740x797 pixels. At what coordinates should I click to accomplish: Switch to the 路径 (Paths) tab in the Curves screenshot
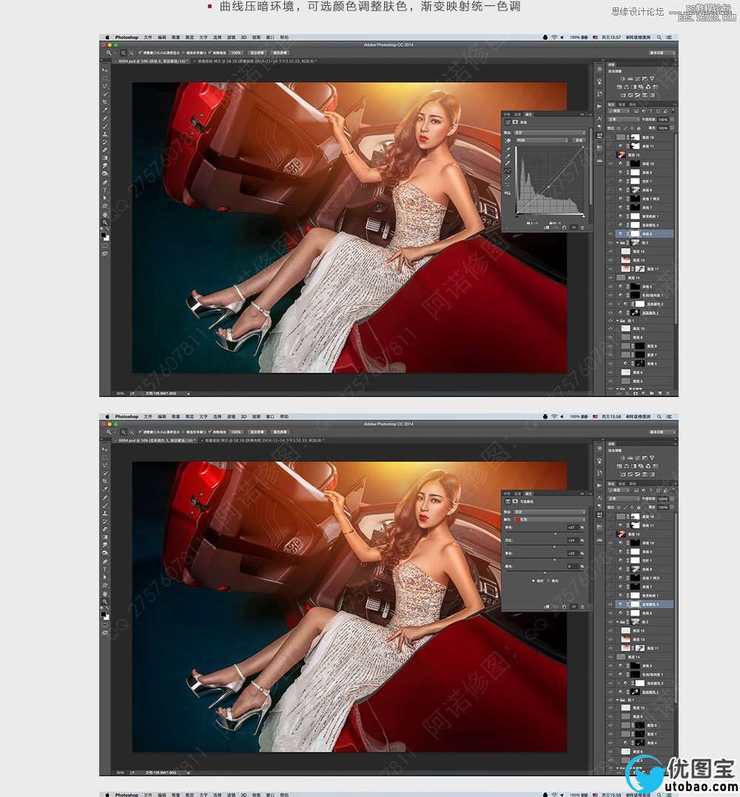point(632,104)
